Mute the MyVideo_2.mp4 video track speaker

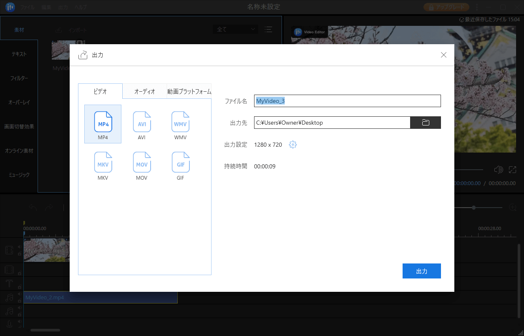pos(20,247)
